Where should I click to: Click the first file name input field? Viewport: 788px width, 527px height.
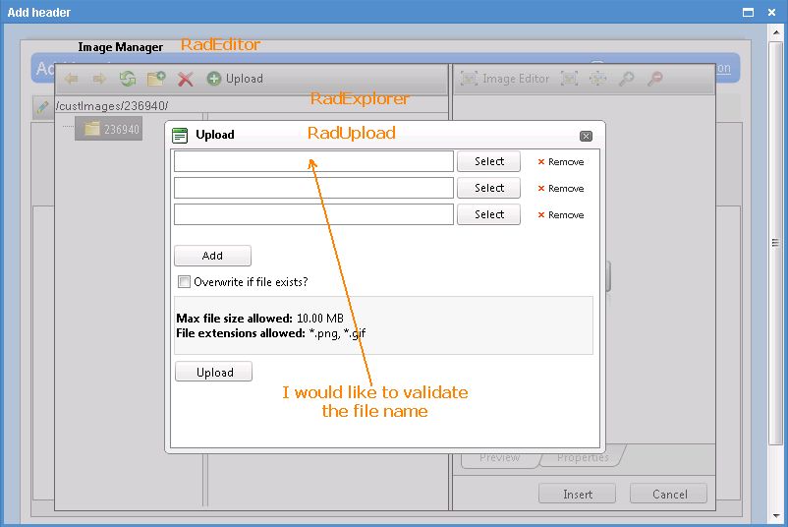(313, 161)
